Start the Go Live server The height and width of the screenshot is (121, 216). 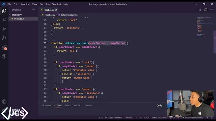(x=174, y=118)
